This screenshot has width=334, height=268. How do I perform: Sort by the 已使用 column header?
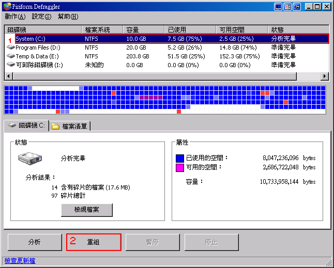[190, 29]
